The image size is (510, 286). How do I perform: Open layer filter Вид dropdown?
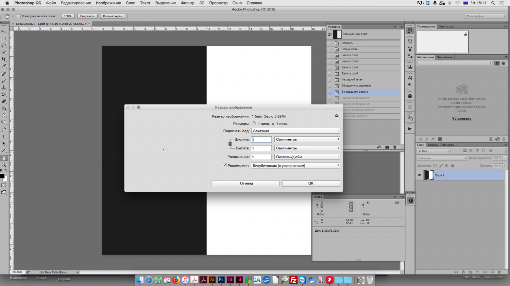point(434,151)
